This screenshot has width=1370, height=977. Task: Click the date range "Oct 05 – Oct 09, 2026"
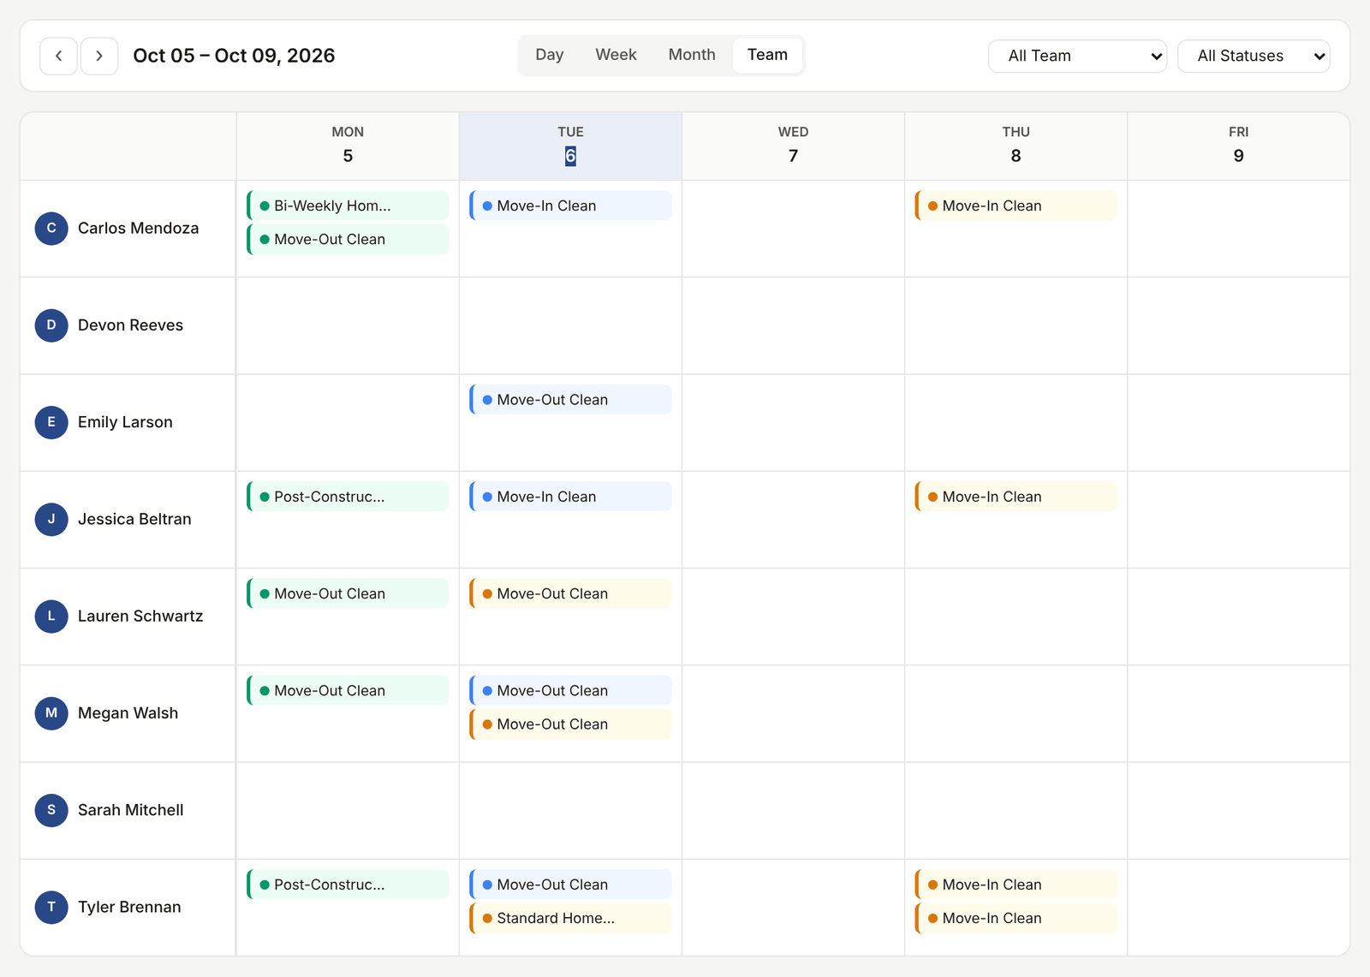234,56
